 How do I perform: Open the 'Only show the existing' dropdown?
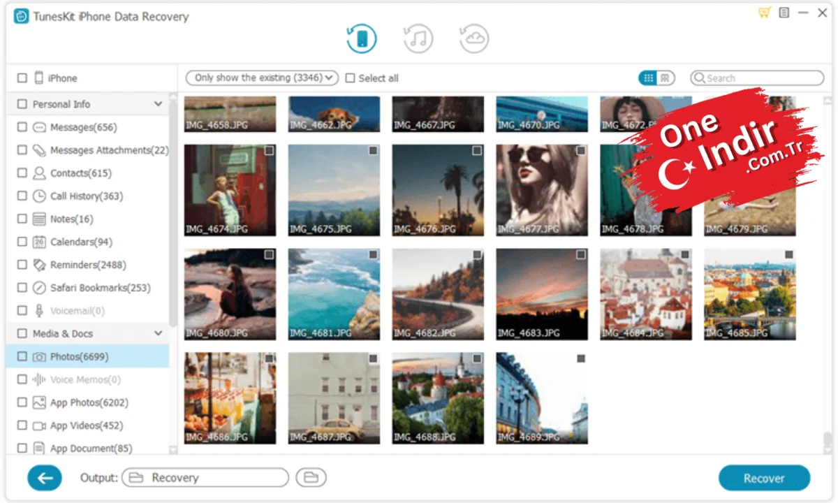coord(262,78)
